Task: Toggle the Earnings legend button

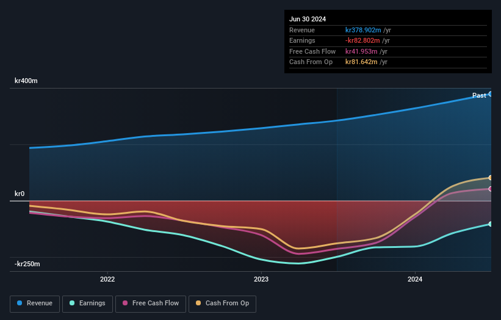Action: pyautogui.click(x=87, y=304)
